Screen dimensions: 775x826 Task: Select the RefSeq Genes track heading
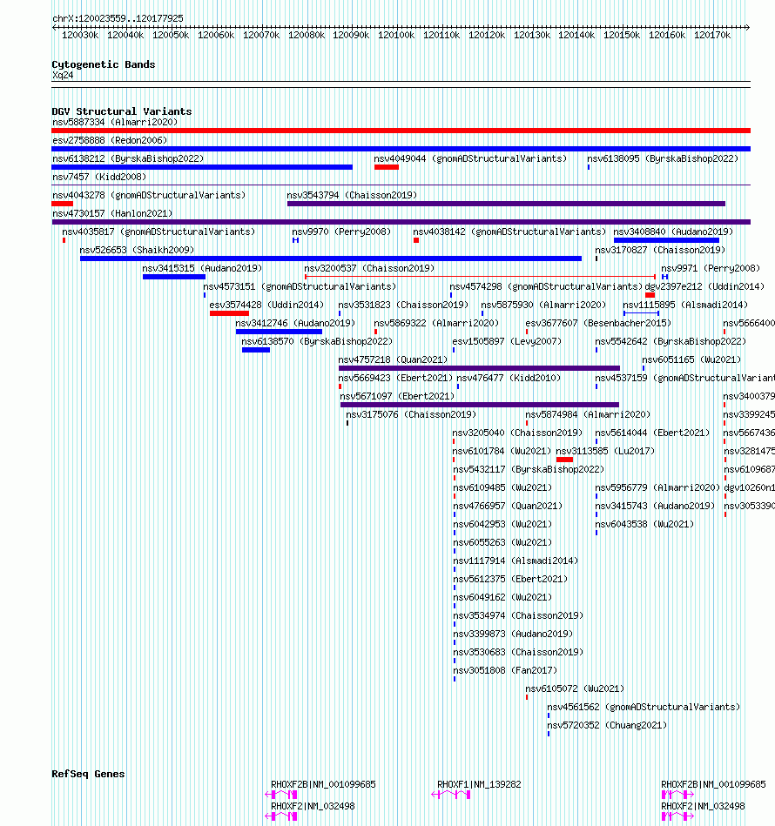[88, 774]
